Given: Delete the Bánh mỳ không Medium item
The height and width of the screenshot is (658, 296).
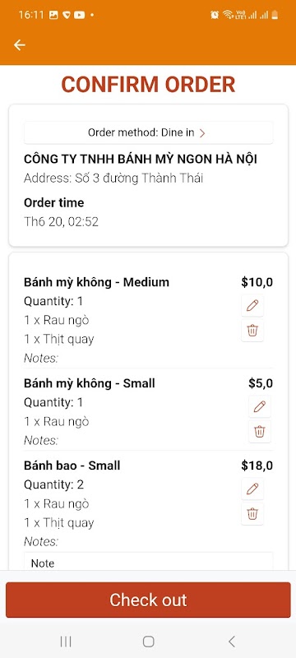Looking at the screenshot, I should click(252, 331).
